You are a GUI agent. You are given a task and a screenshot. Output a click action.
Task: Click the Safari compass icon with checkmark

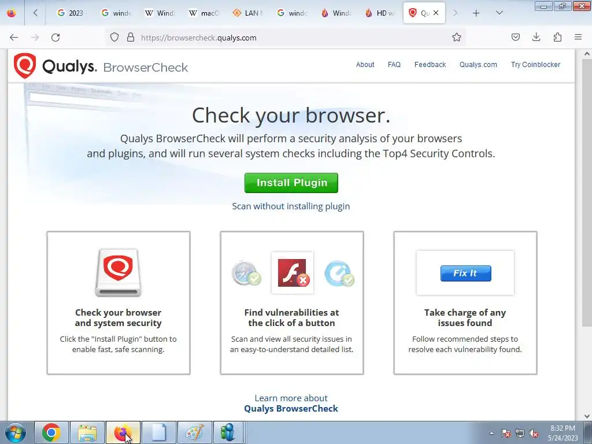click(247, 273)
